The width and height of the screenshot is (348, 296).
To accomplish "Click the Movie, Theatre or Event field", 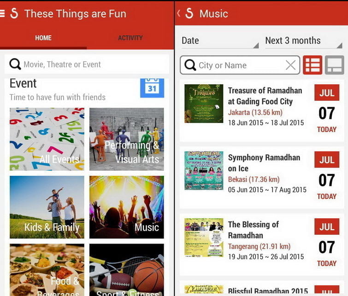I will [87, 64].
